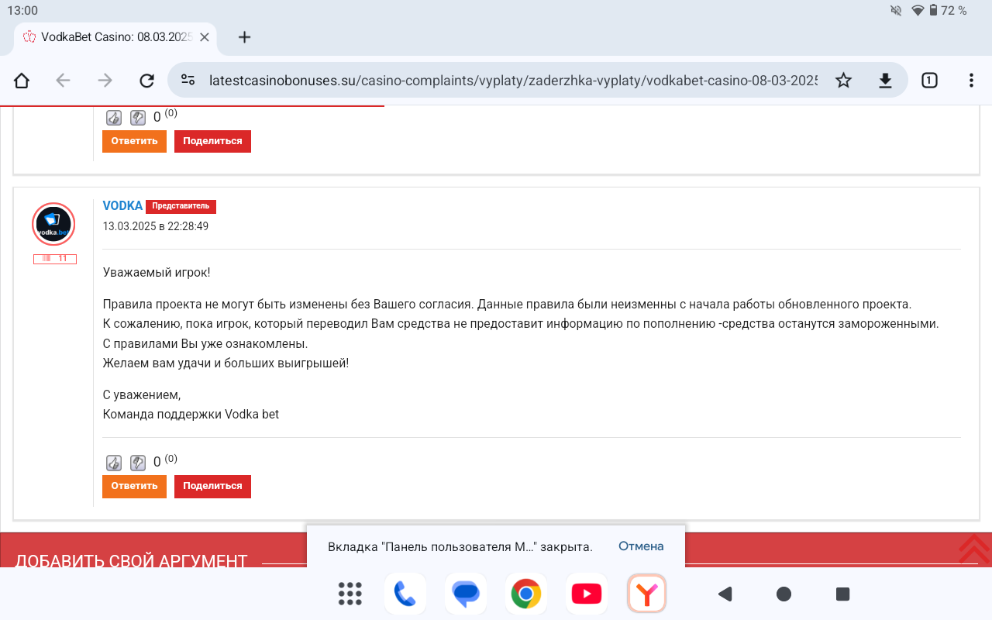Close the VodkaBet Casino tab
Screen dimensions: 992x620
(205, 37)
